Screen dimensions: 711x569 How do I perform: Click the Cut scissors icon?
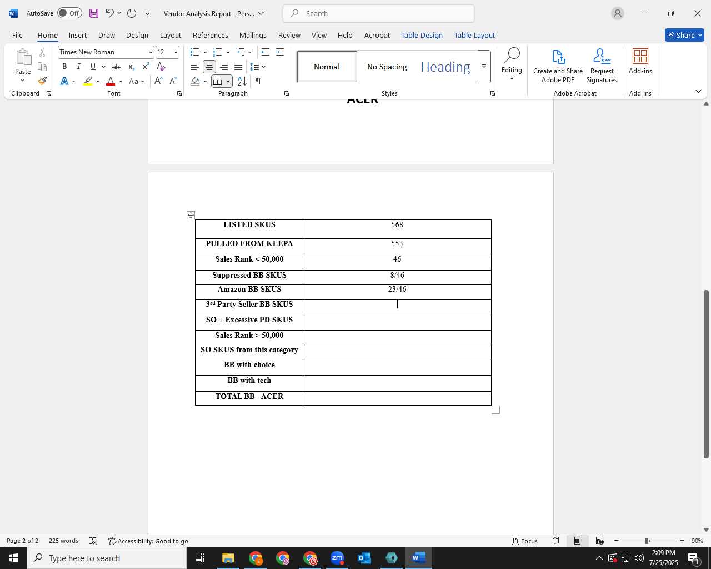[42, 53]
